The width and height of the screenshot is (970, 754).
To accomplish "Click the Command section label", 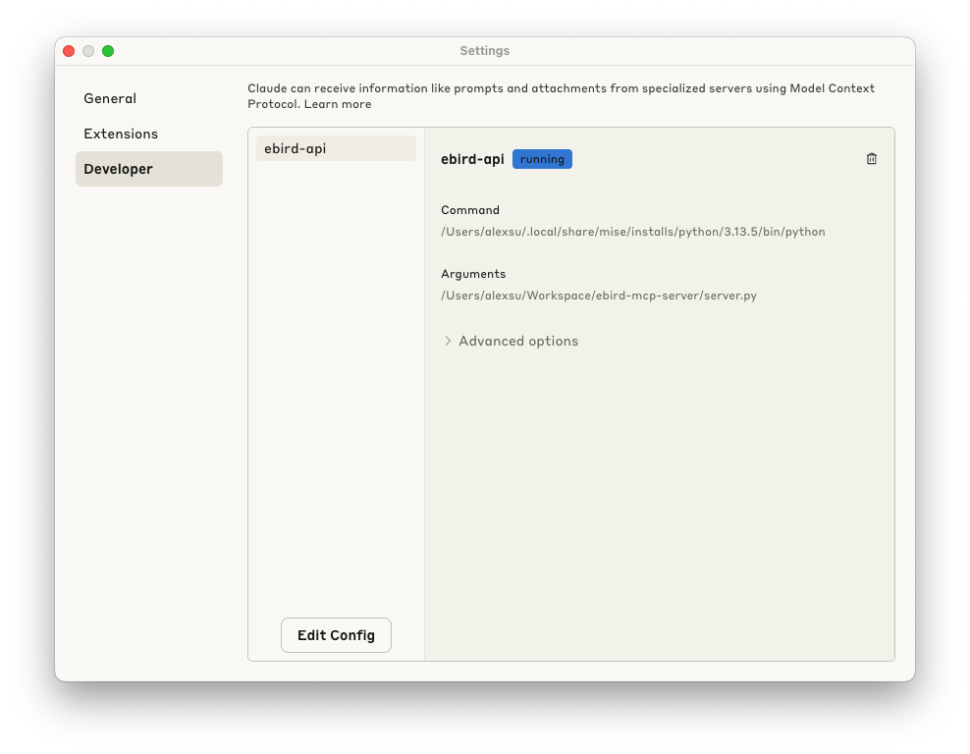I will click(470, 209).
